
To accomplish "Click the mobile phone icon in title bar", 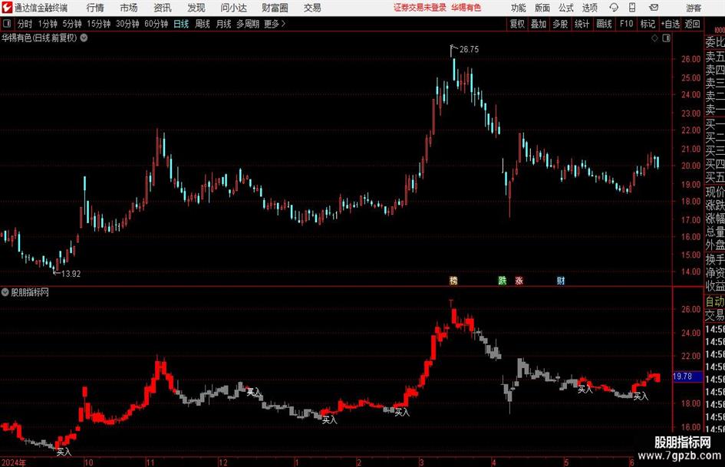I will [632, 8].
